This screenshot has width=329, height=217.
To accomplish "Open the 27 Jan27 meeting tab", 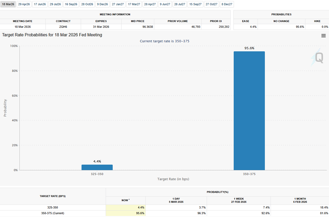I will pos(118,4).
